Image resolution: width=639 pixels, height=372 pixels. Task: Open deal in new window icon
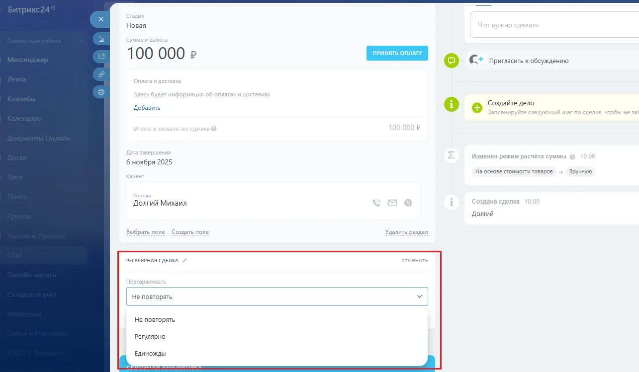click(101, 56)
